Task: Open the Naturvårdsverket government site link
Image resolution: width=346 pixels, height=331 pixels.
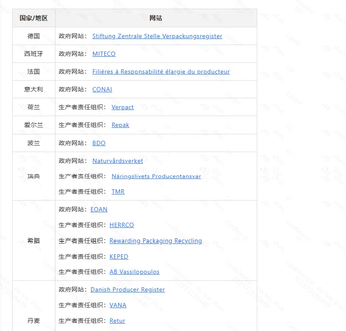Action: click(x=117, y=161)
